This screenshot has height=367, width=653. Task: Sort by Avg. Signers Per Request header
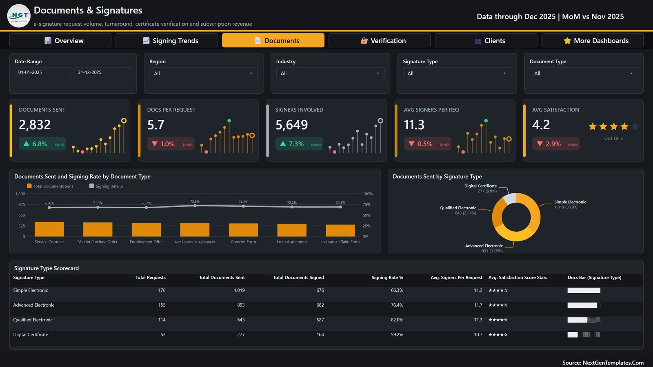[456, 278]
